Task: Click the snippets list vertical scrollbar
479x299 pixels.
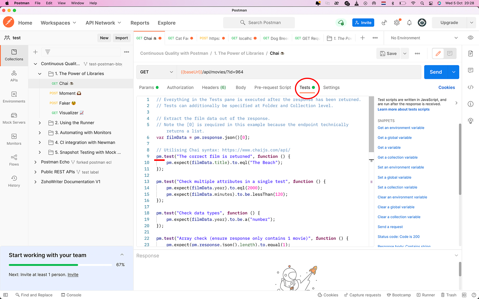Action: click(460, 159)
